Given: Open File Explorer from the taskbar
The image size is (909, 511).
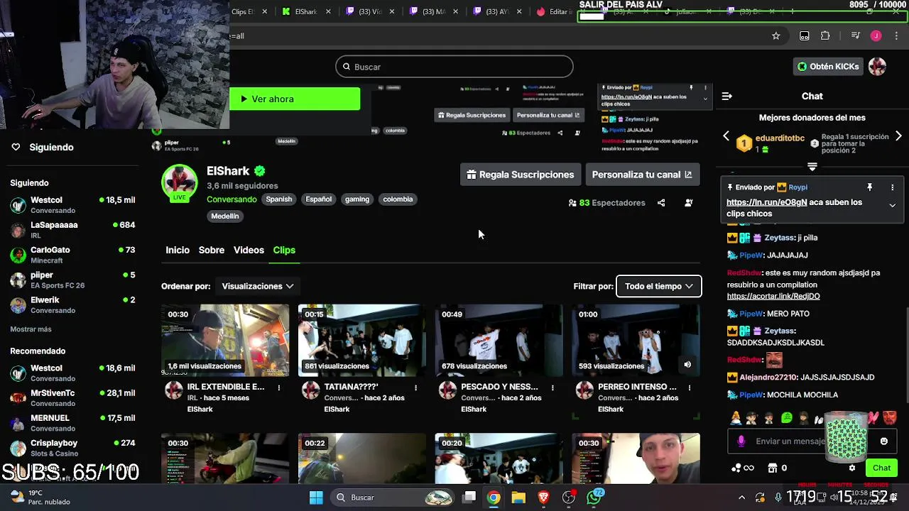Looking at the screenshot, I should (518, 498).
